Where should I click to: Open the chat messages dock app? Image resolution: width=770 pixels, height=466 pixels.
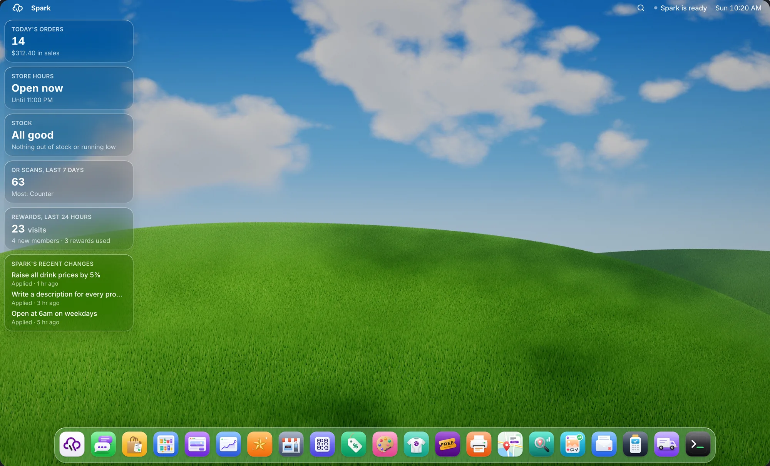click(103, 444)
